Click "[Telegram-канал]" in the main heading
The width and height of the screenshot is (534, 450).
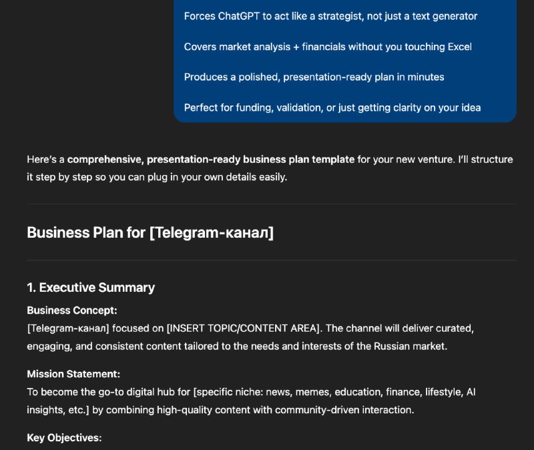tap(212, 232)
